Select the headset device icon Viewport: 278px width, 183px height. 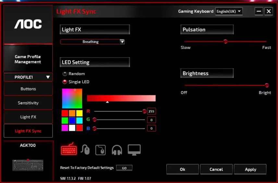[117, 150]
